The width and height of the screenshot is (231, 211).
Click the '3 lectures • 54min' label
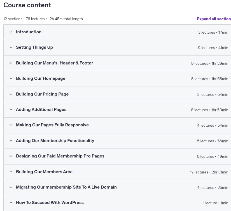(x=213, y=95)
